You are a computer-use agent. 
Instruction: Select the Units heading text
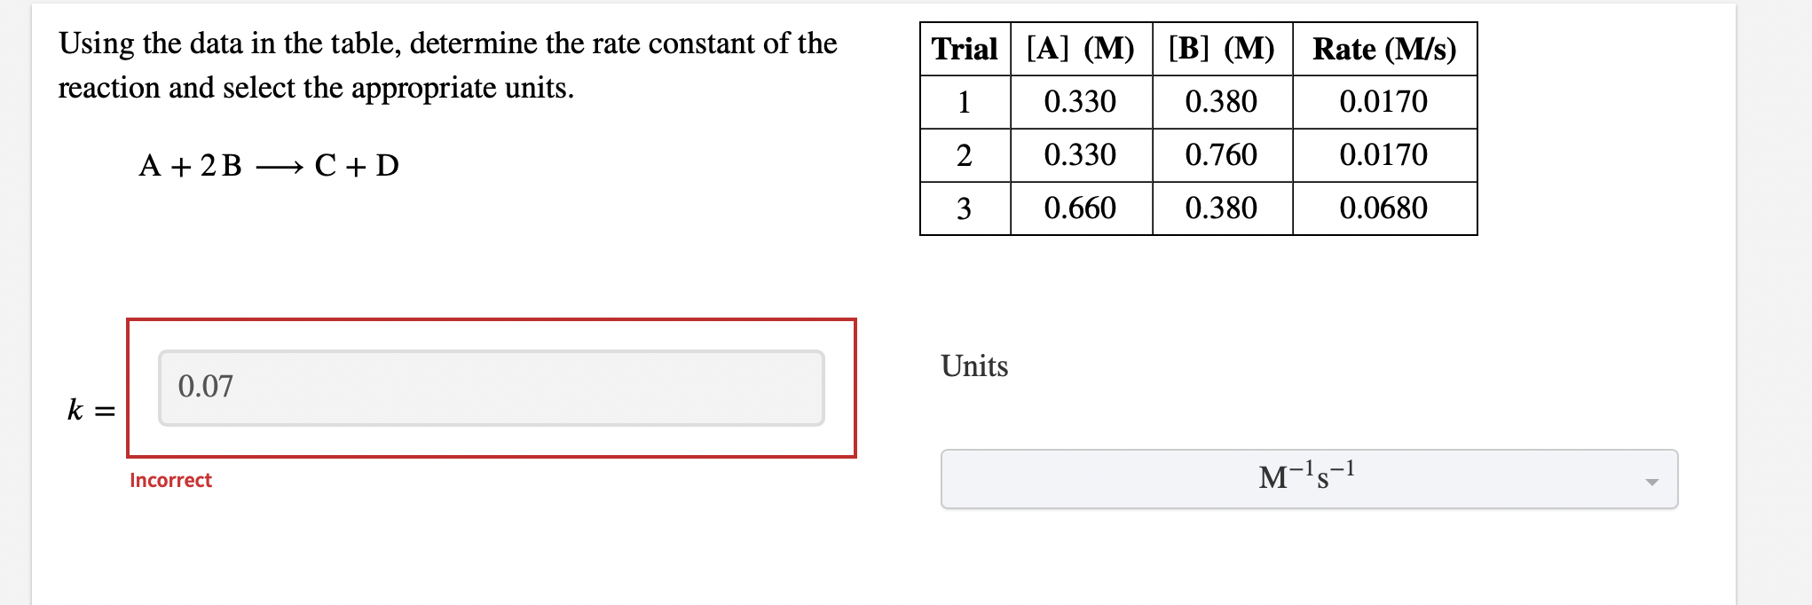click(974, 366)
